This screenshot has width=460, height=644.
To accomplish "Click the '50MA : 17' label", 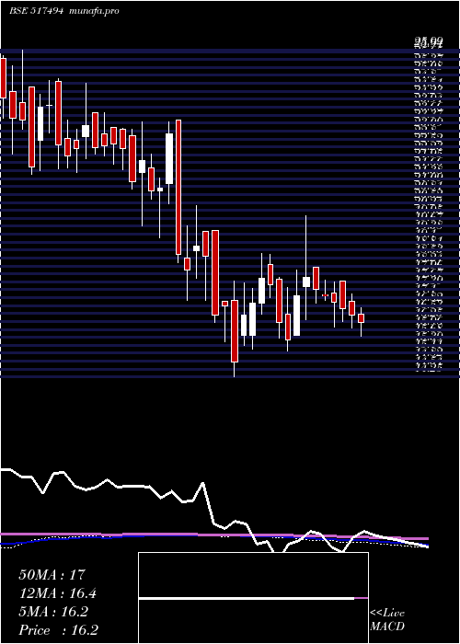I will click(52, 575).
